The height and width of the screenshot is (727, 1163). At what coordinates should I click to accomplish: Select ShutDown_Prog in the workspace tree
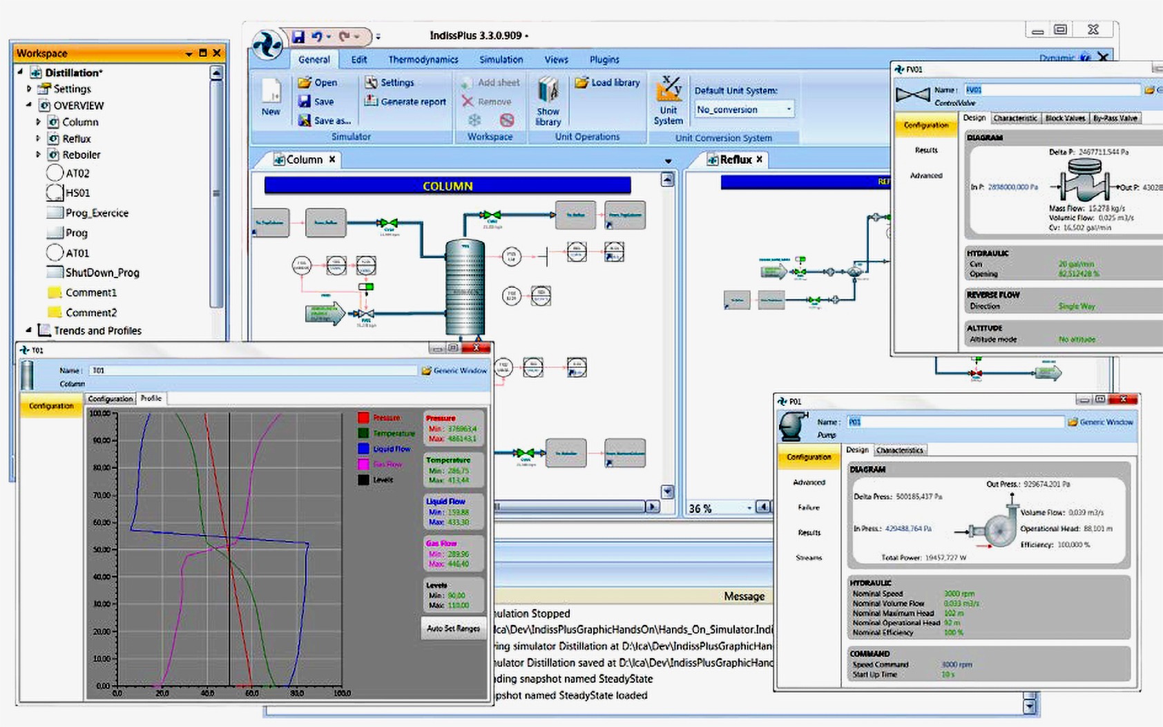102,273
